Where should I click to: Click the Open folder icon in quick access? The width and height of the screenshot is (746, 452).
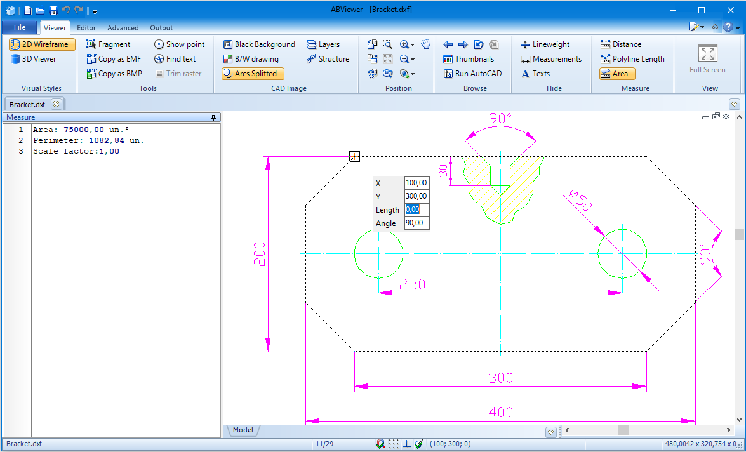pos(41,10)
